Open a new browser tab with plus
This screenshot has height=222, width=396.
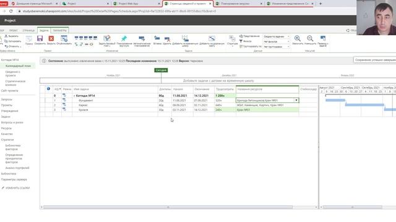[321, 4]
